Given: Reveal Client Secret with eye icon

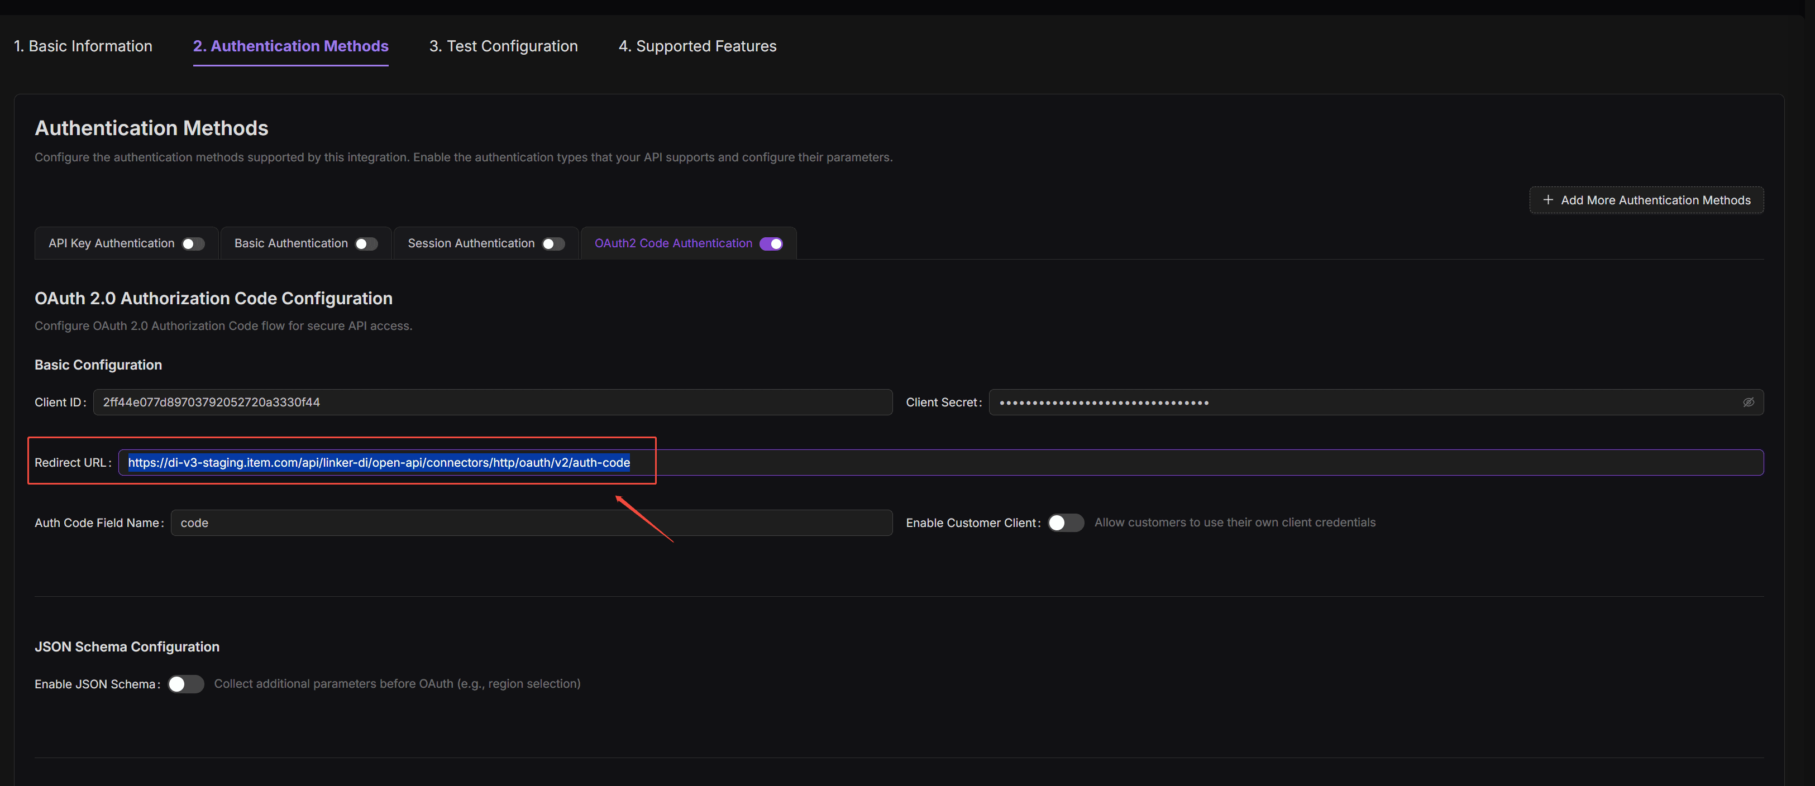Looking at the screenshot, I should coord(1748,402).
